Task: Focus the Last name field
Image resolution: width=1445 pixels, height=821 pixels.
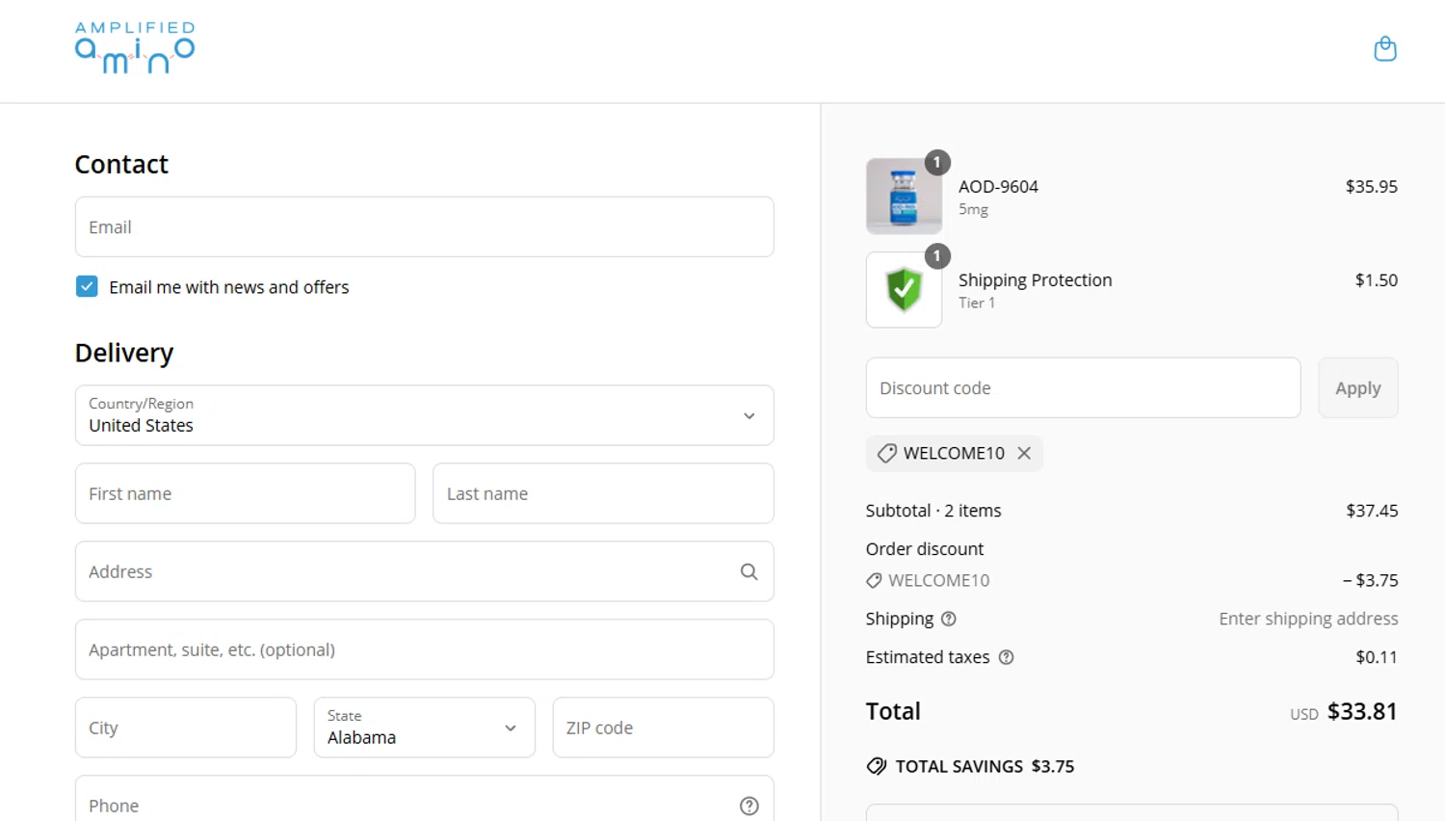Action: (x=603, y=493)
